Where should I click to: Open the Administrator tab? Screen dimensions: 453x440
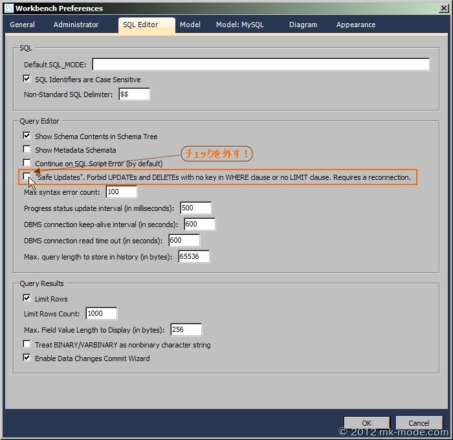coord(76,25)
